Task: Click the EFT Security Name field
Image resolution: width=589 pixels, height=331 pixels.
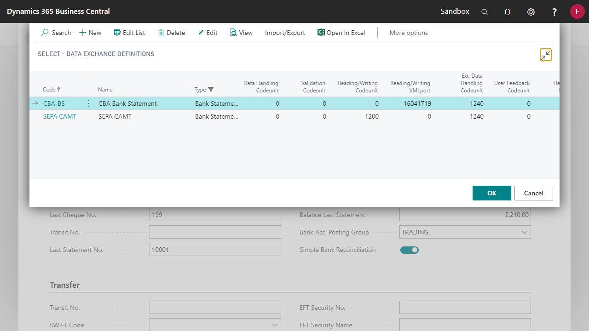Action: [465, 325]
